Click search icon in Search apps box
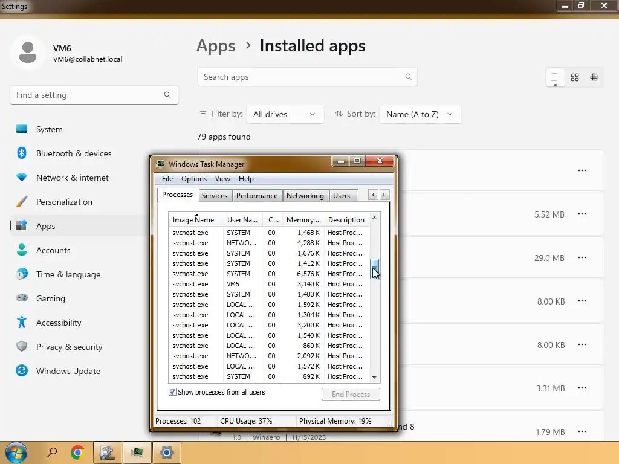Viewport: 619px width, 464px height. coord(409,77)
